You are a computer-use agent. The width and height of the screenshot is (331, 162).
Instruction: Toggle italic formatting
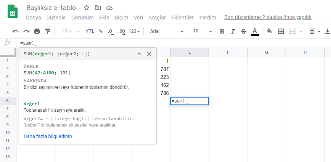(x=233, y=31)
